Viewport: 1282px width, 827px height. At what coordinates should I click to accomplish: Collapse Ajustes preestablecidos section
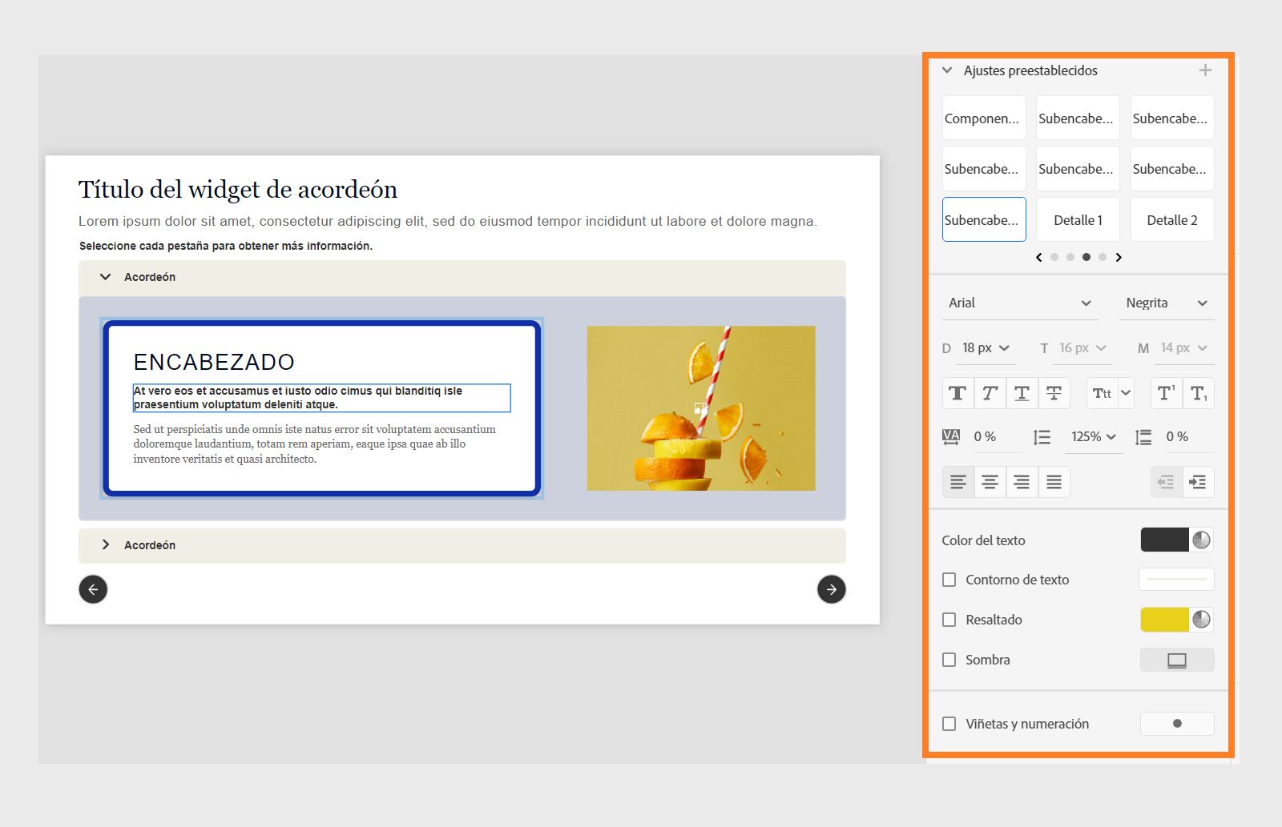click(x=947, y=70)
